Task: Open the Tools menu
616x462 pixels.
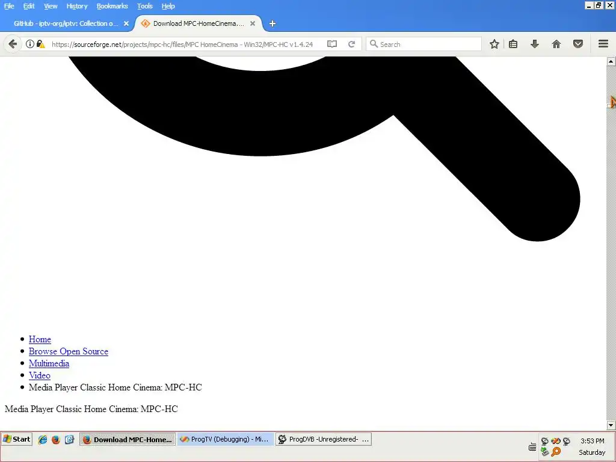Action: [x=144, y=6]
